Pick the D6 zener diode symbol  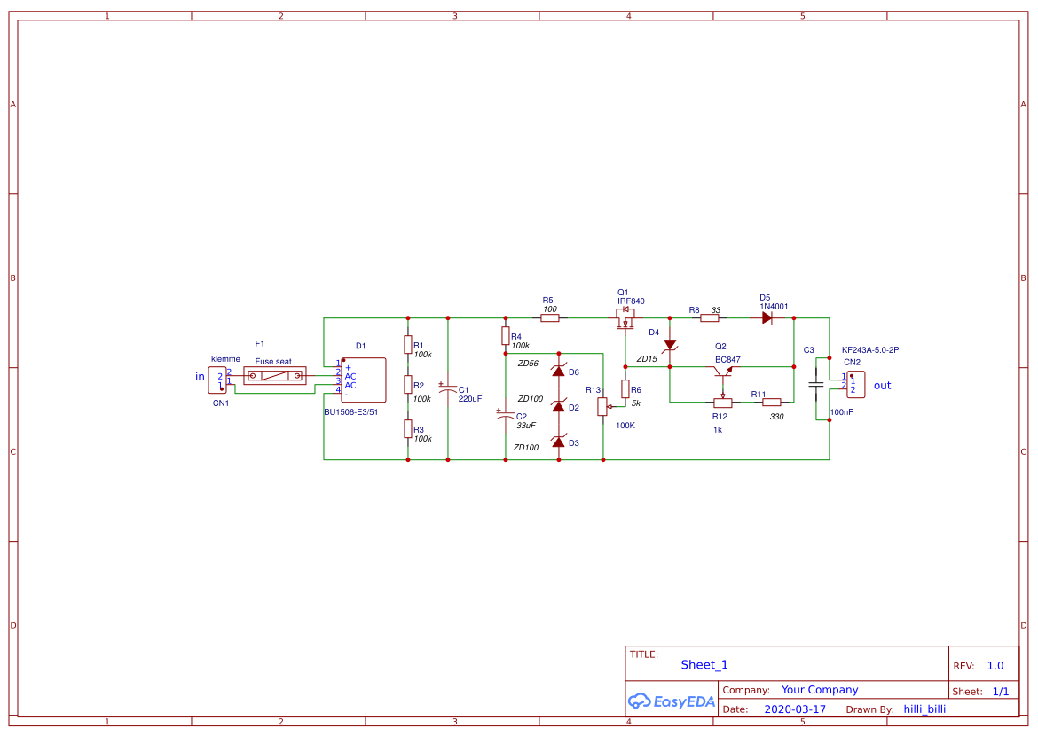pos(558,372)
